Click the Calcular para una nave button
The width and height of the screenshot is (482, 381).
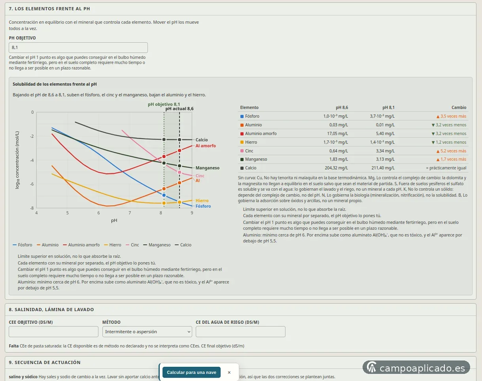(x=191, y=372)
